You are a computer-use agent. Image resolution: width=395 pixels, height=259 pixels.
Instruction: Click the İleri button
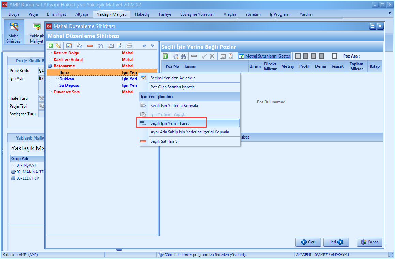(336, 242)
